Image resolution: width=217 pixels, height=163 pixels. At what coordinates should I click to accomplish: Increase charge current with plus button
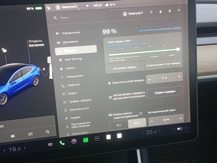(179, 76)
